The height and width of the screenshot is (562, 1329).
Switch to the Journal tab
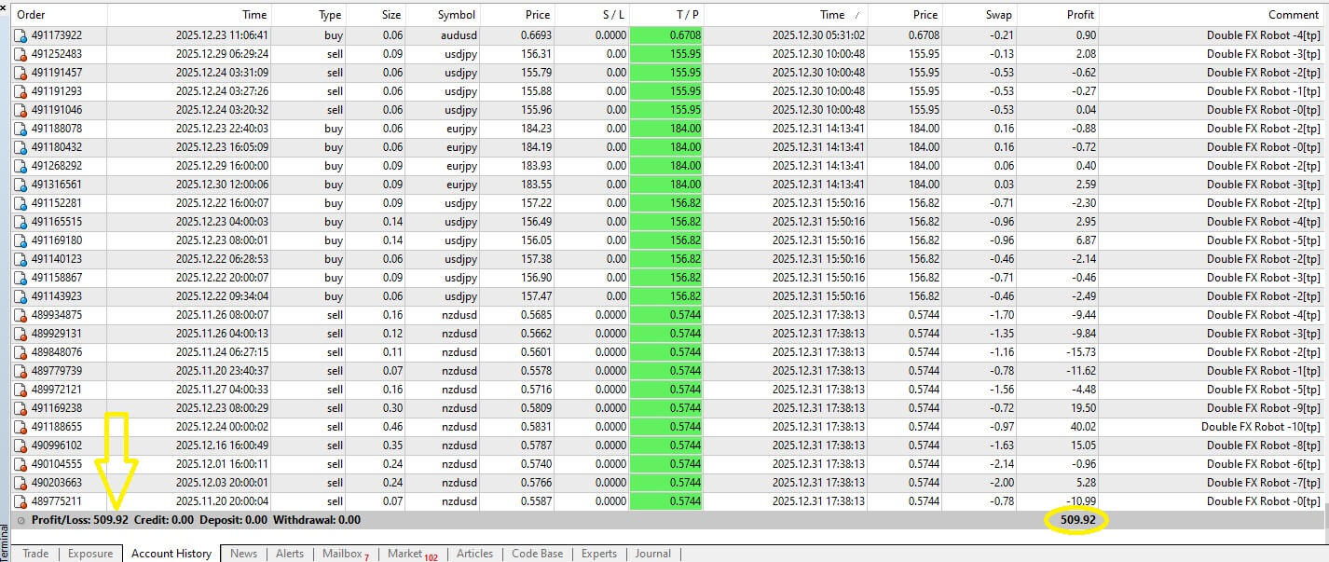652,554
